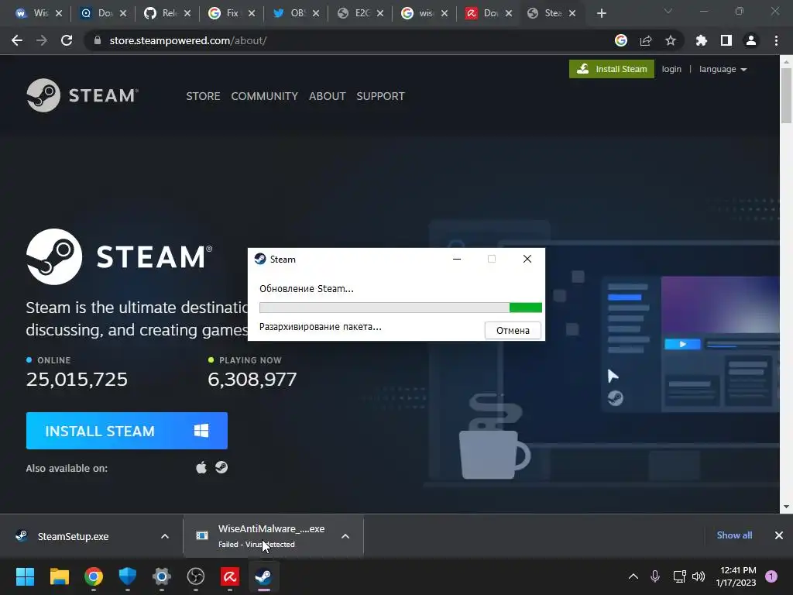
Task: Open Avira icon in taskbar
Action: click(x=230, y=576)
